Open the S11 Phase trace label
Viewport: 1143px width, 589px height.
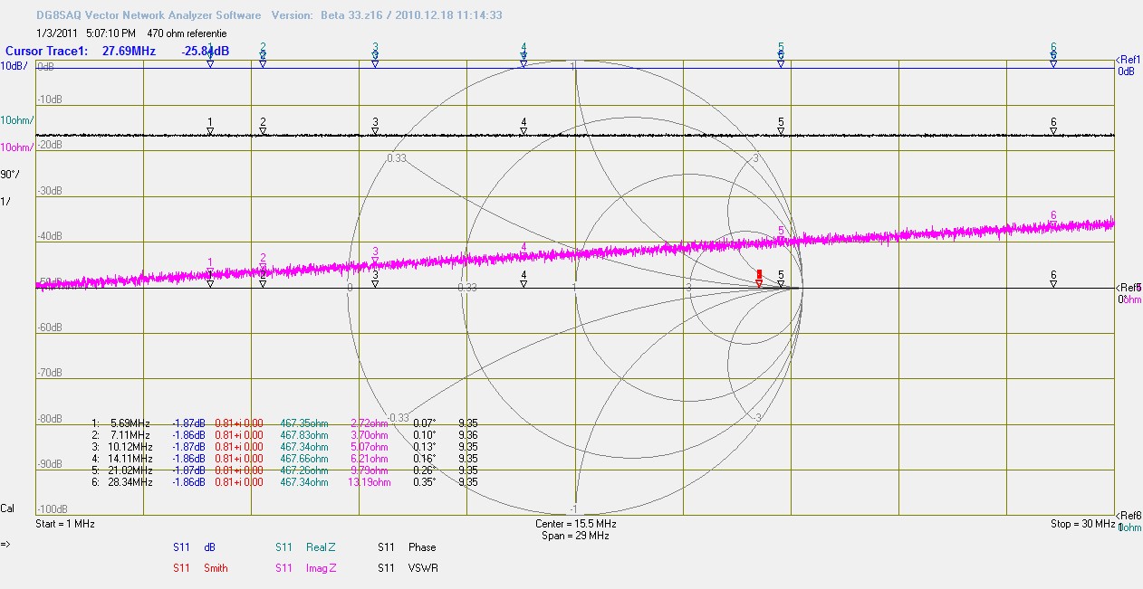[407, 547]
